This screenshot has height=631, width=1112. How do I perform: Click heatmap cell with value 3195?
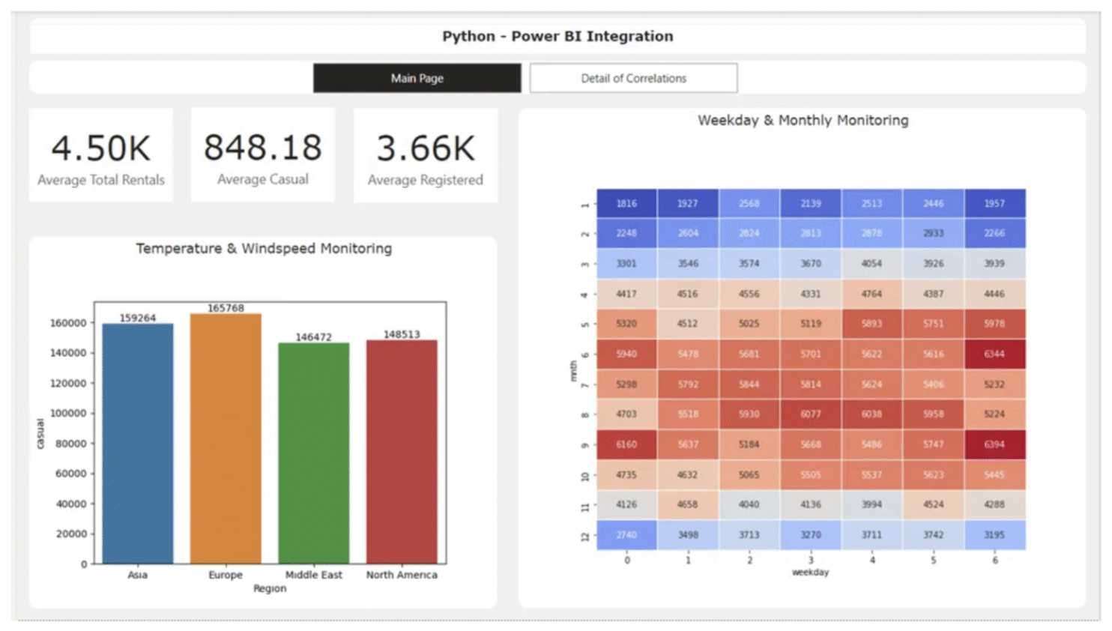click(994, 535)
